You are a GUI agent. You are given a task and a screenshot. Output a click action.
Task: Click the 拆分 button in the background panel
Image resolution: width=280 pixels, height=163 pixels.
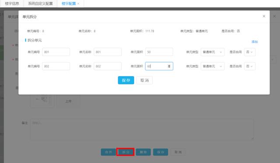126,152
